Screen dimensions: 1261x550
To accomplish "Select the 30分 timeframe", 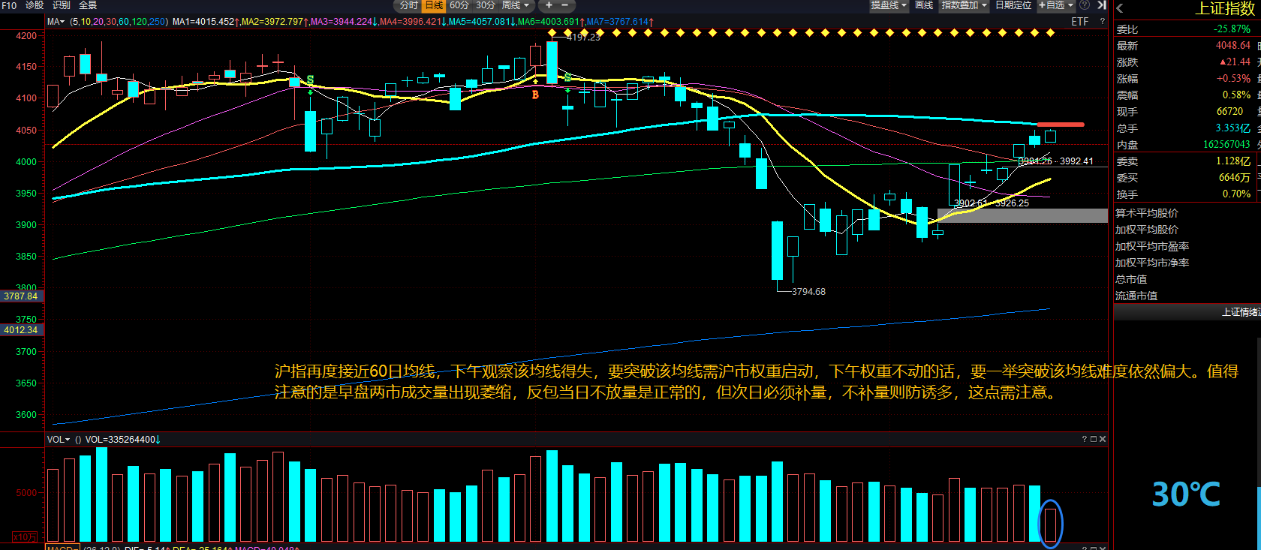I will (x=486, y=5).
